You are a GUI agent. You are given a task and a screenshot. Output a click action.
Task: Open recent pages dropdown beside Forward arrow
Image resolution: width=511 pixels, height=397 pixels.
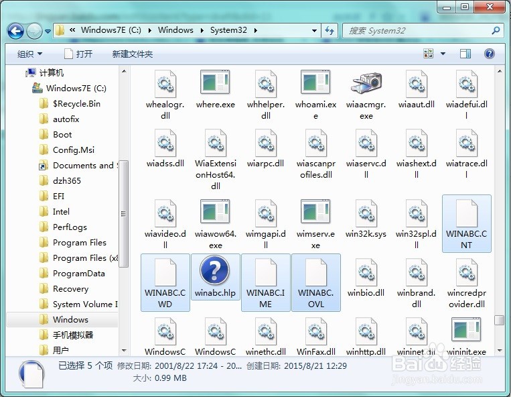[x=48, y=32]
